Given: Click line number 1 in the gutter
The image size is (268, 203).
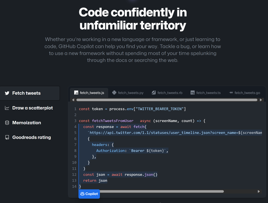Looking at the screenshot, I should click(x=75, y=109).
